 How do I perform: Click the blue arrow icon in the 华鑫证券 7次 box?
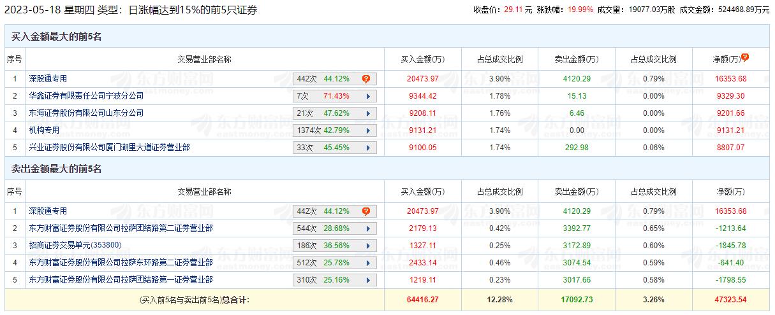click(x=368, y=96)
